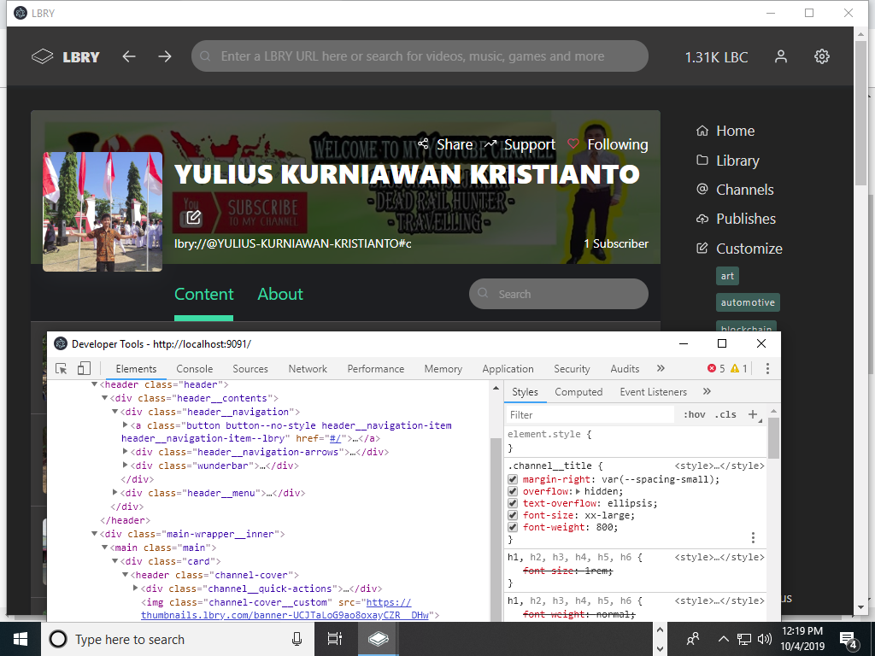Go back with the left arrow
The height and width of the screenshot is (656, 875).
[129, 56]
